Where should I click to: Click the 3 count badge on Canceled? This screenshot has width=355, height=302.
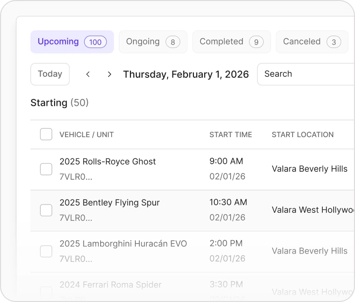click(x=334, y=42)
